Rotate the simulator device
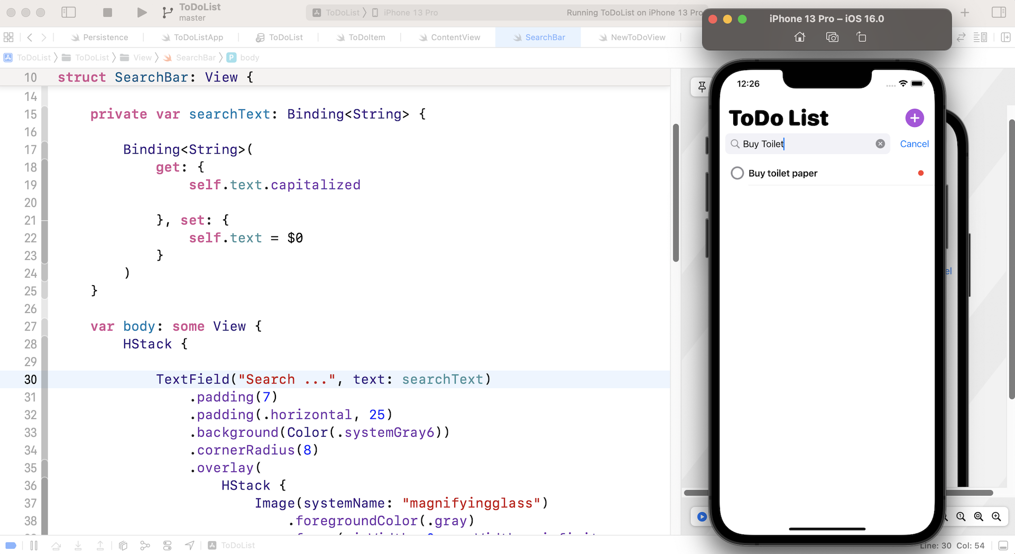Image resolution: width=1015 pixels, height=554 pixels. [861, 37]
